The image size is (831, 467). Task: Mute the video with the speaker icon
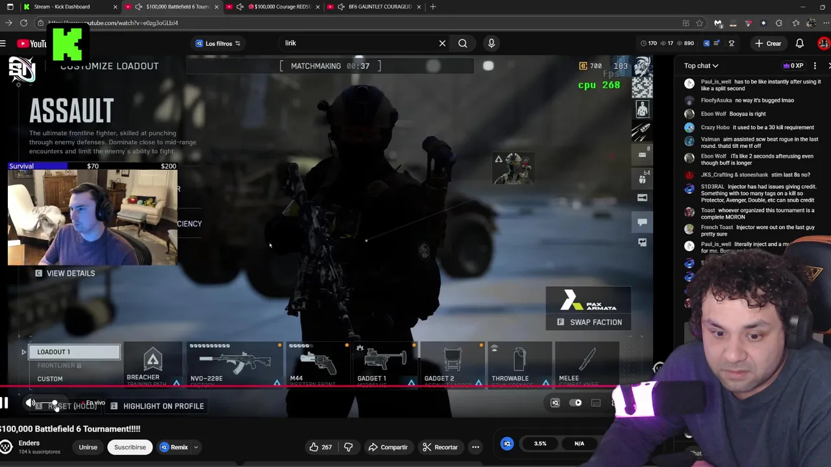point(31,403)
